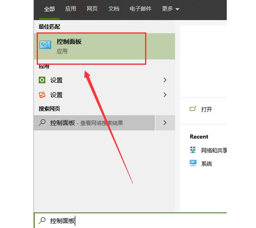Click the 控制面板 search input field
Viewport: 256px width, 228px height.
[x=130, y=220]
